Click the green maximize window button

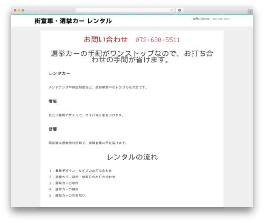pos(23,10)
